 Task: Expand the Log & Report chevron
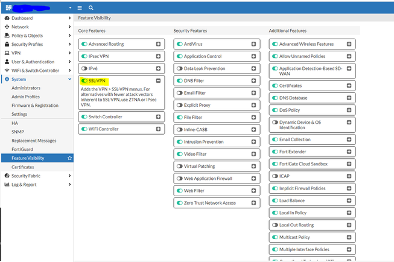click(69, 185)
